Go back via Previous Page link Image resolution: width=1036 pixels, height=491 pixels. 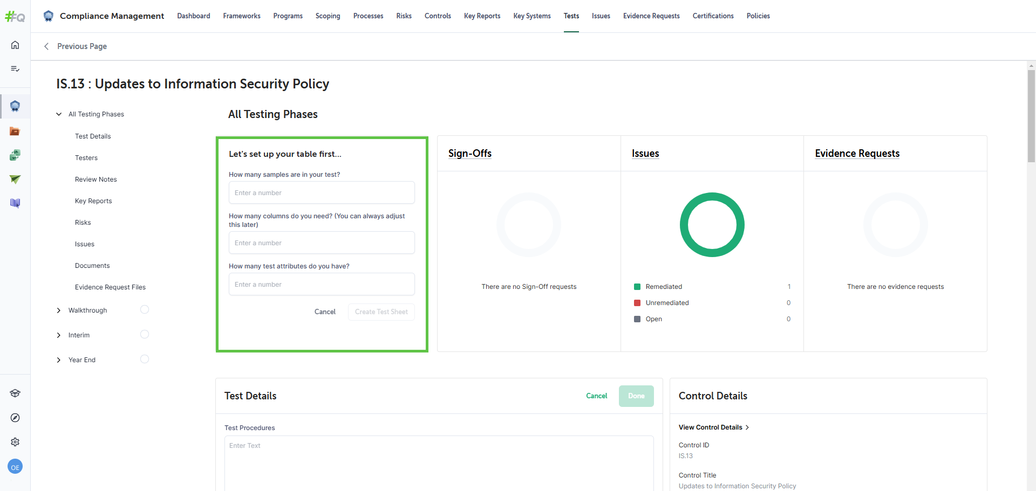pos(82,46)
